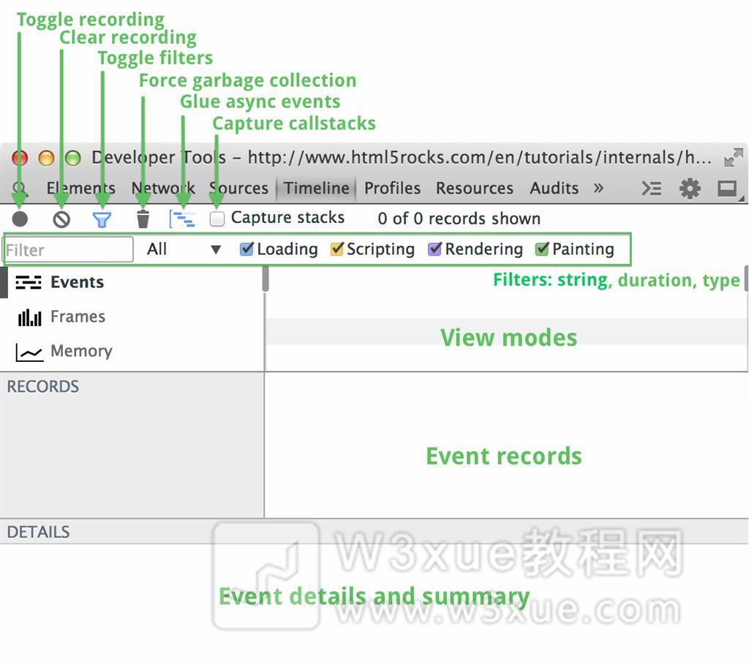Force garbage collection with the trash icon
Image resolution: width=749 pixels, height=666 pixels.
143,219
